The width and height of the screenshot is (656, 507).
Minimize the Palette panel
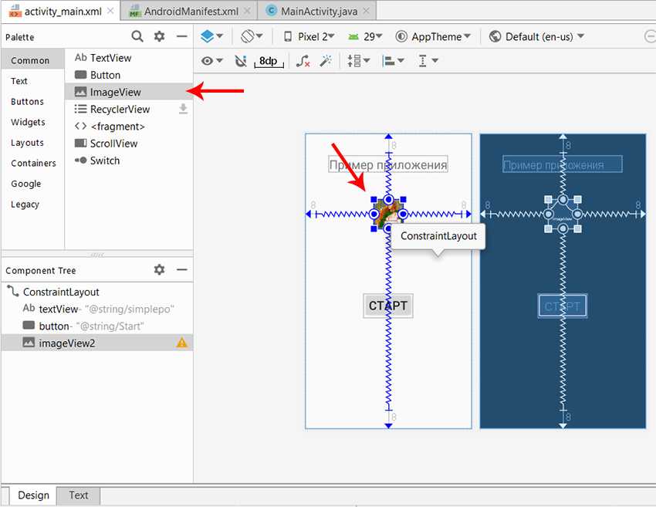(182, 36)
